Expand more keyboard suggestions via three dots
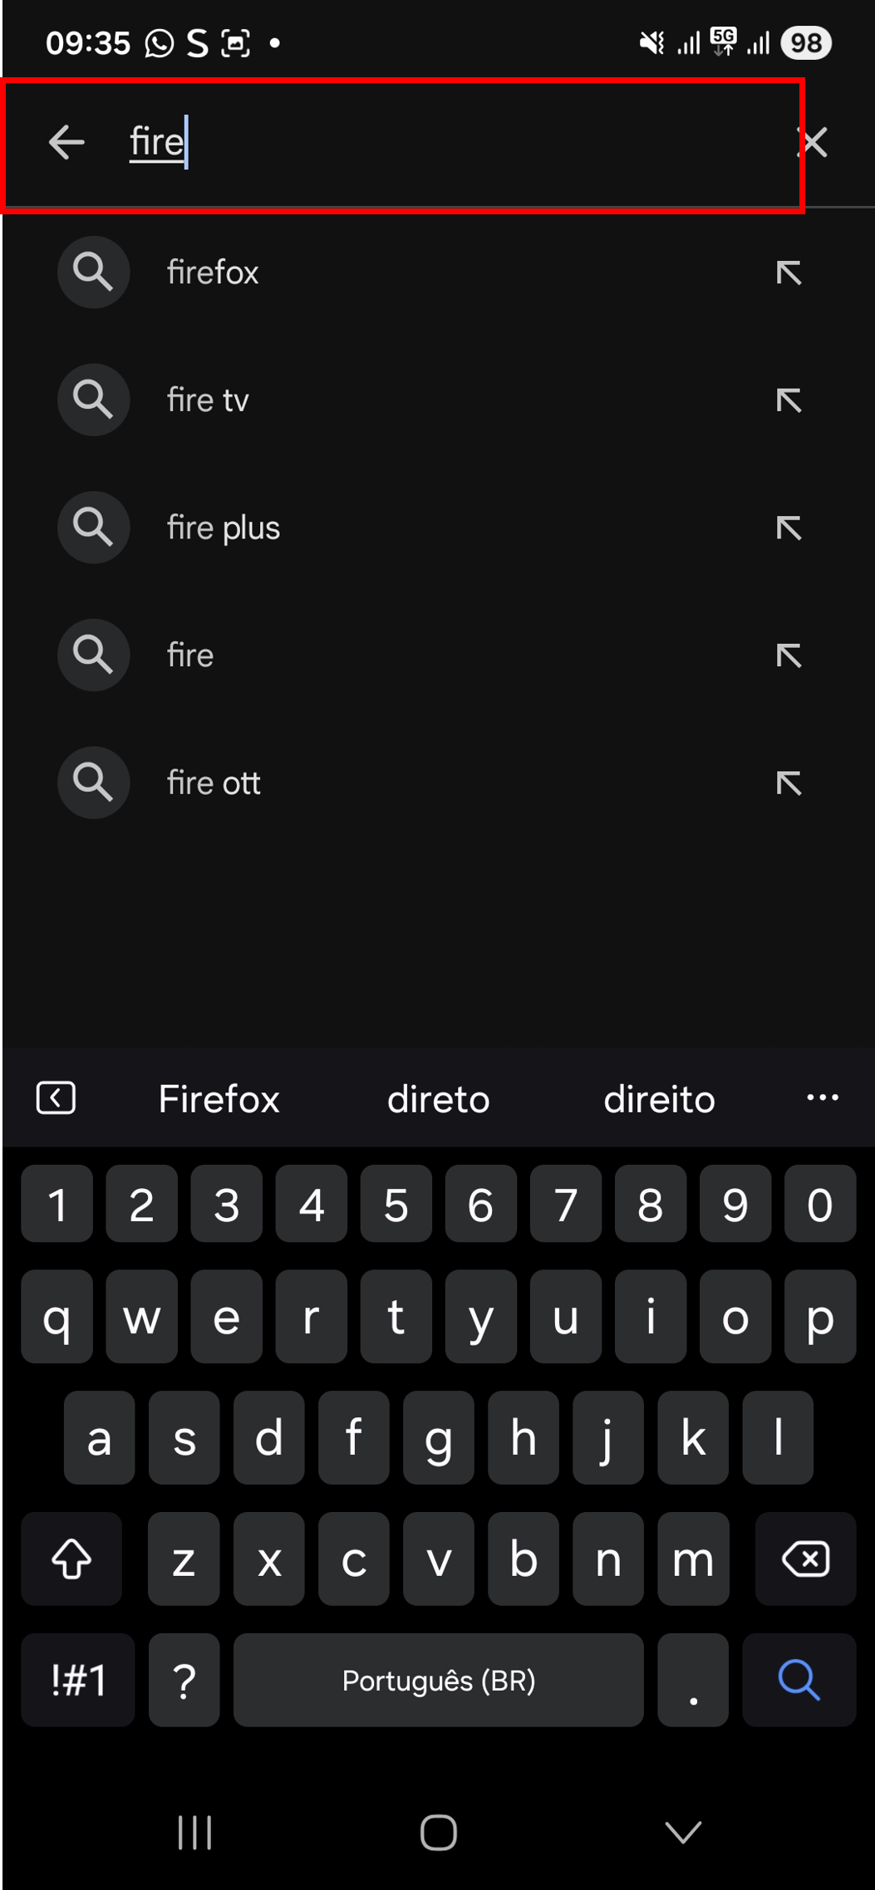Screen dimensions: 875x1890 pos(822,1097)
